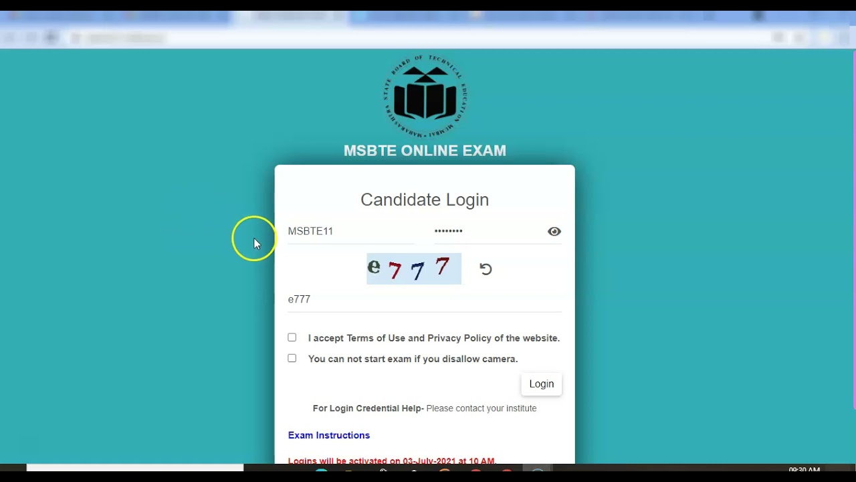Focus the username field with MSBTE11
Screen dimensions: 856x482
tap(351, 232)
